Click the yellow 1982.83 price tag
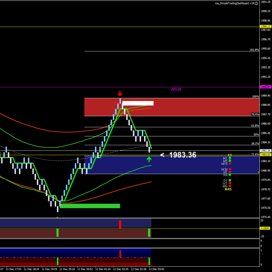This screenshot has width=272, height=272. click(265, 154)
